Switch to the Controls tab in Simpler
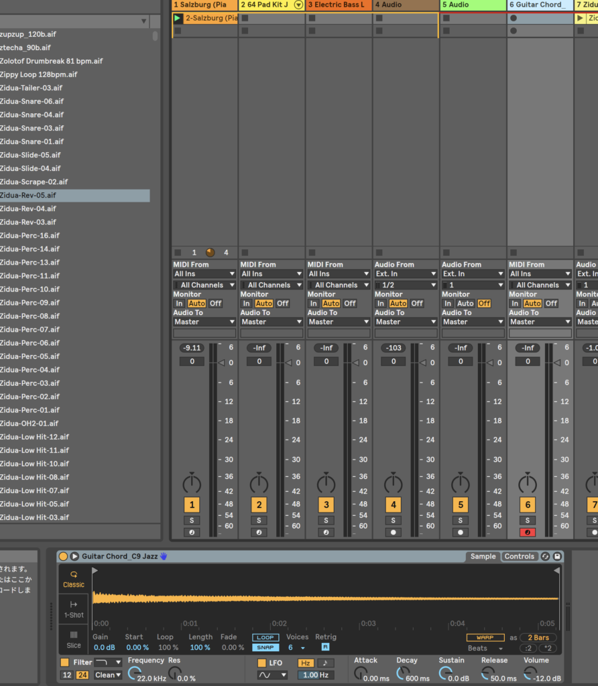Viewport: 598px width, 686px height. (520, 557)
